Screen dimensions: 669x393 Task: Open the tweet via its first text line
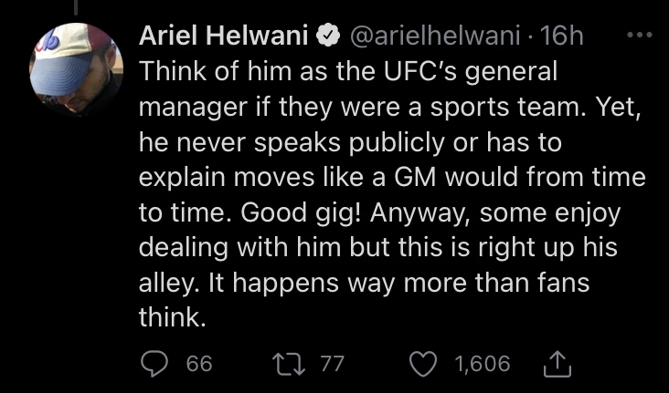[348, 71]
